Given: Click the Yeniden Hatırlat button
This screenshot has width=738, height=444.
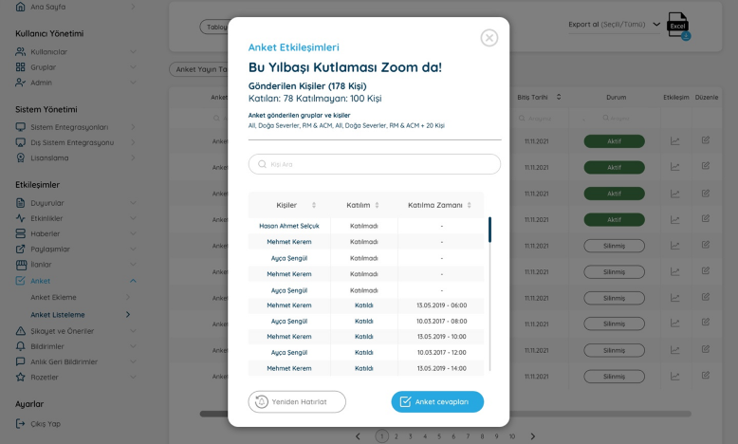Looking at the screenshot, I should 297,401.
